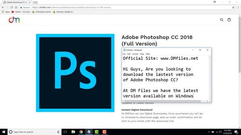Click the address bar URL

(72, 7)
